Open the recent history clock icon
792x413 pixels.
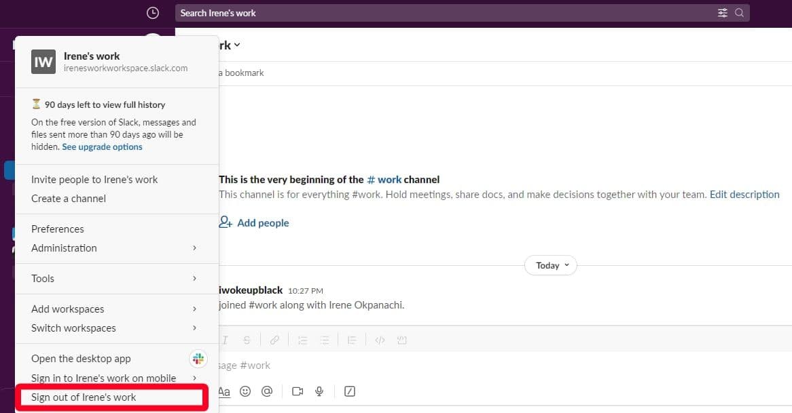pyautogui.click(x=153, y=12)
